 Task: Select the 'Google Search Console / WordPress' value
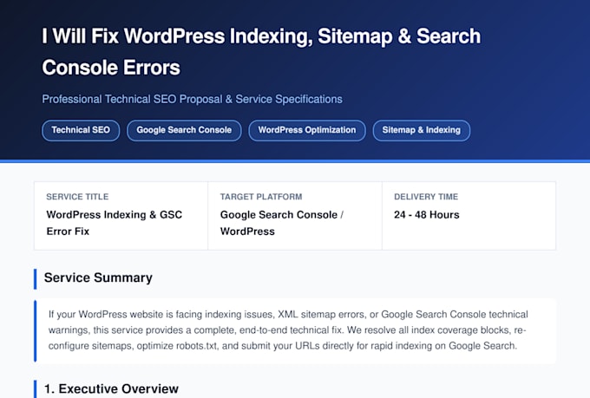point(281,223)
